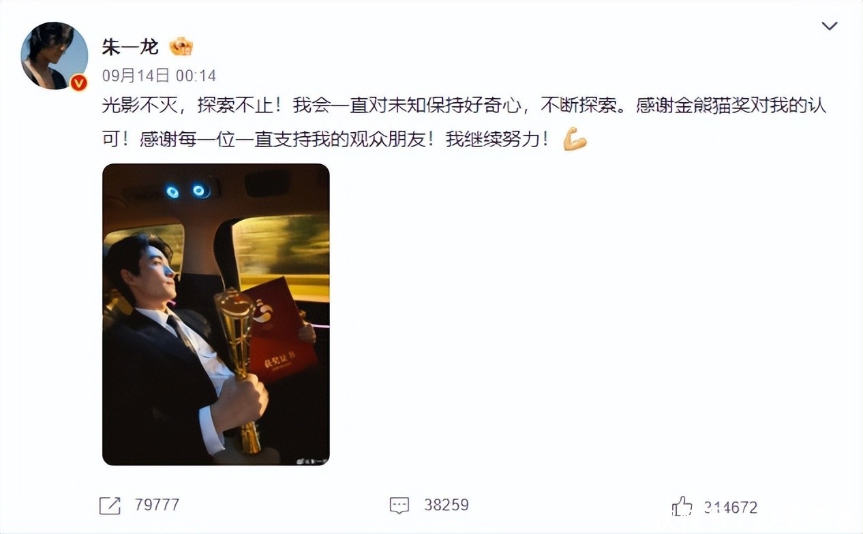The image size is (863, 534).
Task: Click the 金熊猫奖 mention in the post
Action: point(690,106)
